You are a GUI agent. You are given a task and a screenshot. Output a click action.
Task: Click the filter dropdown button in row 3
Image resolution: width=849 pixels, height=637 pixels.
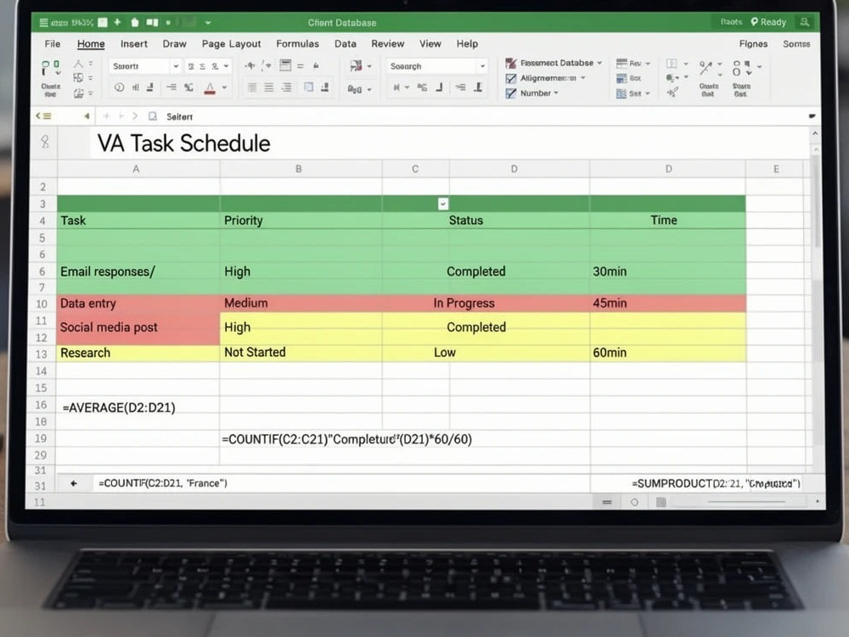(443, 204)
